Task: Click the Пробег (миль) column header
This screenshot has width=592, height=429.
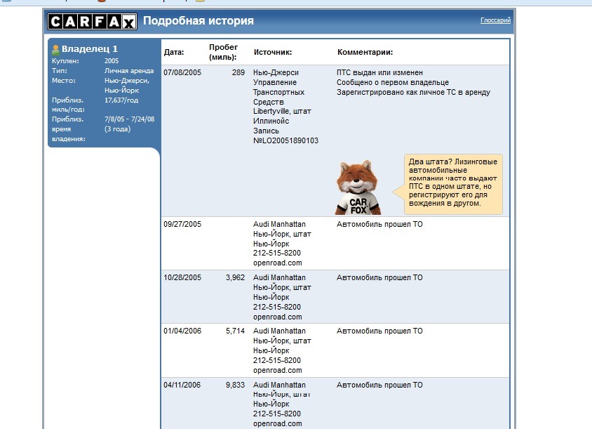Action: click(224, 52)
